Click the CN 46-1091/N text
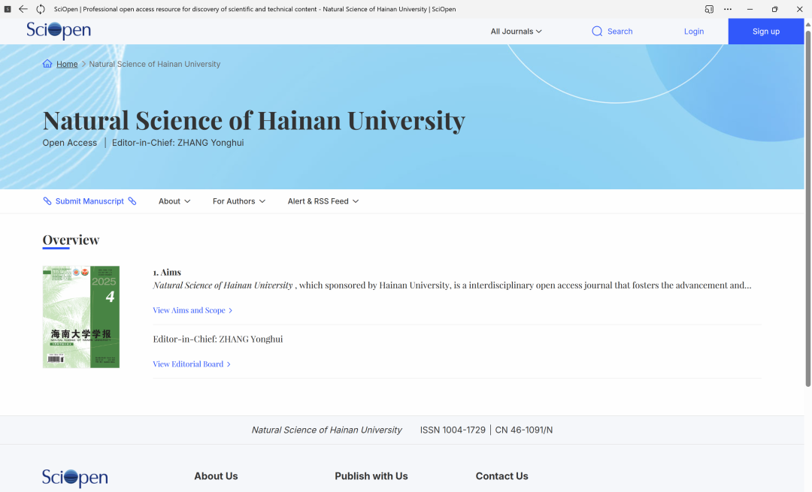The width and height of the screenshot is (812, 492). click(524, 430)
